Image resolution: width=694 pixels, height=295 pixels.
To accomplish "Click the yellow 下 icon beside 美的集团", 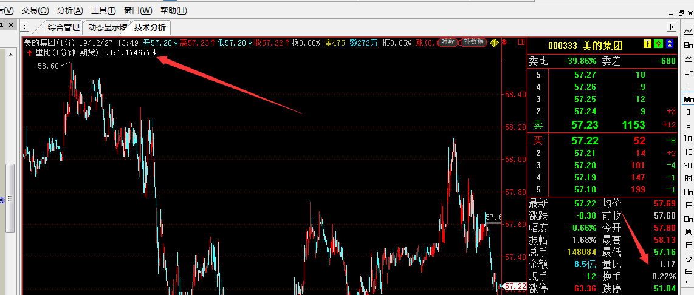I will coord(647,44).
